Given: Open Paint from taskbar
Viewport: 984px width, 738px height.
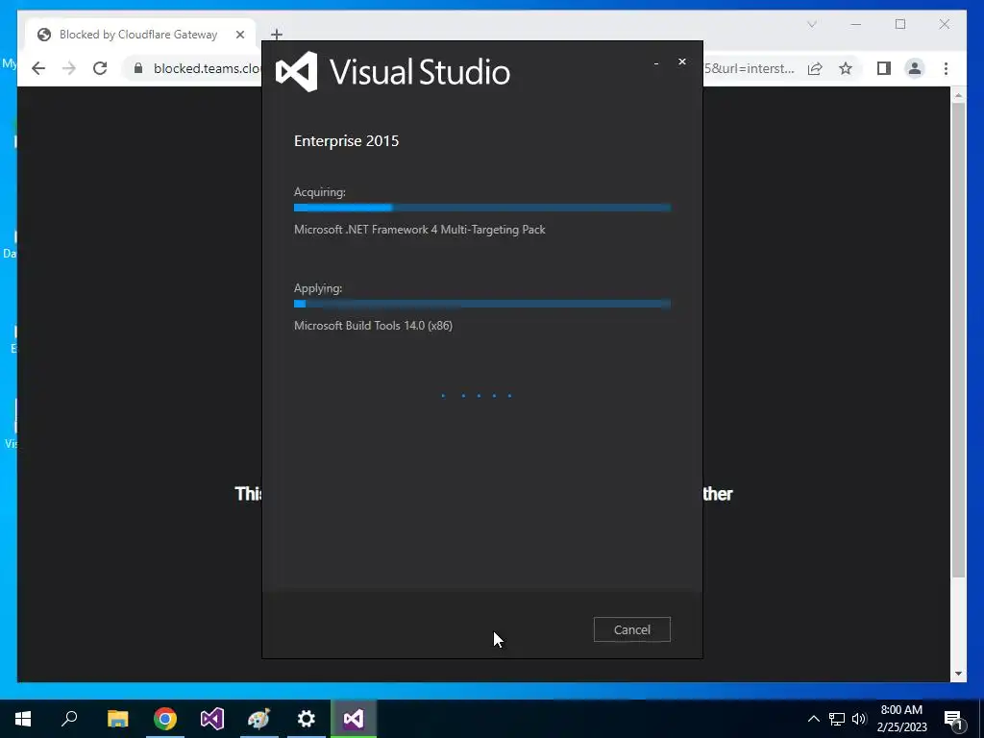Looking at the screenshot, I should pyautogui.click(x=258, y=719).
